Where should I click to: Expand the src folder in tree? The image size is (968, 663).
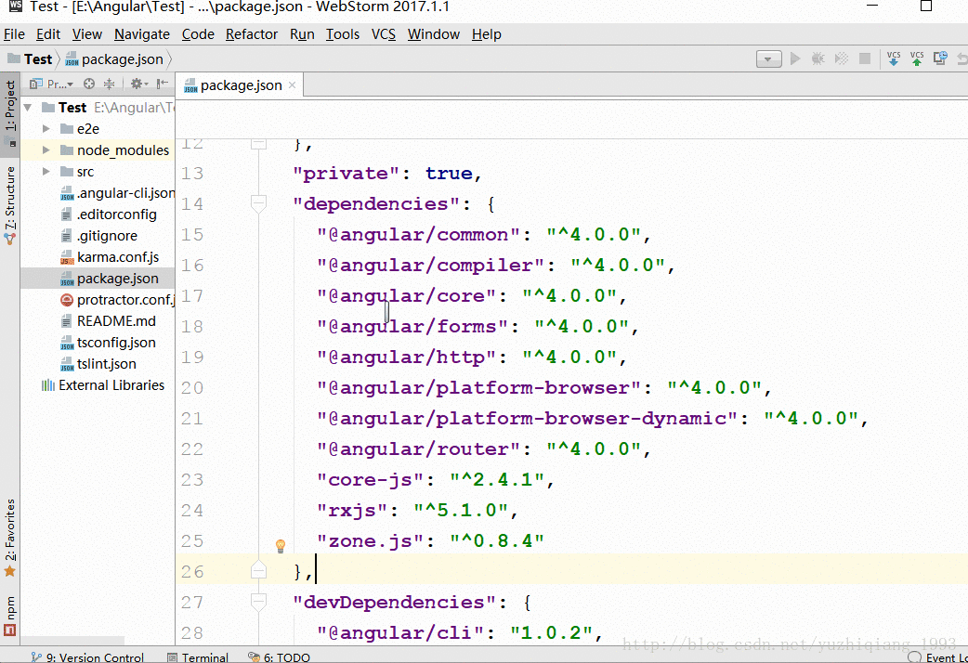point(46,172)
